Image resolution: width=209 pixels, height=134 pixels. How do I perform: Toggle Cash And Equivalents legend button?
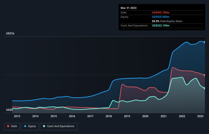click(x=59, y=126)
